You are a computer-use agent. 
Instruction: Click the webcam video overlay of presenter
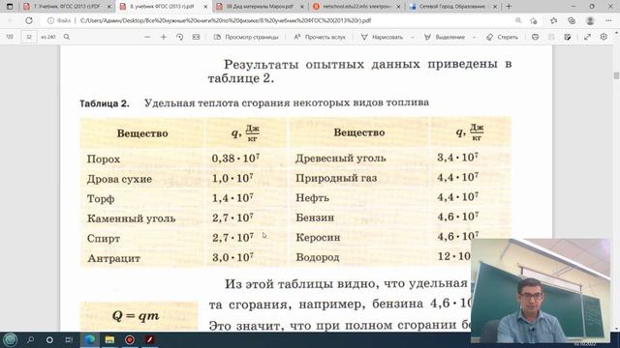pos(541,291)
